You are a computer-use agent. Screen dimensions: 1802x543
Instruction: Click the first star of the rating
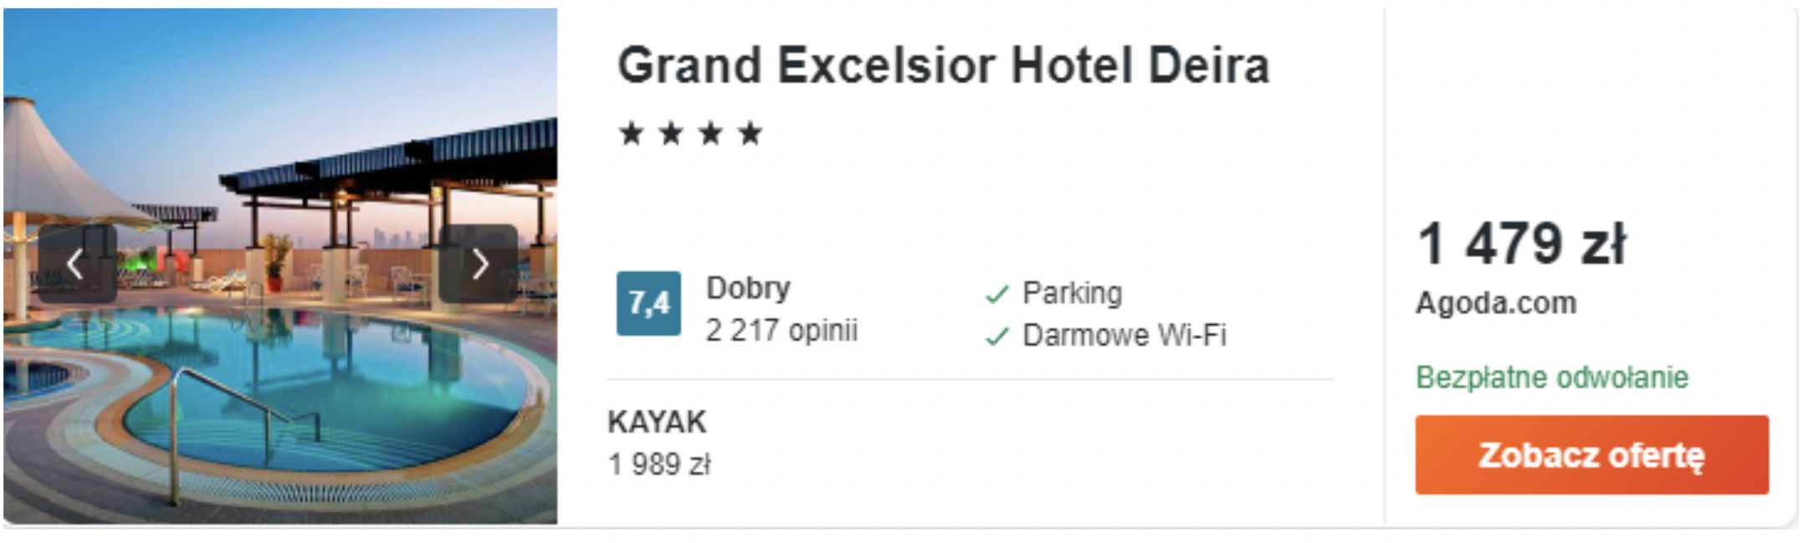point(632,133)
